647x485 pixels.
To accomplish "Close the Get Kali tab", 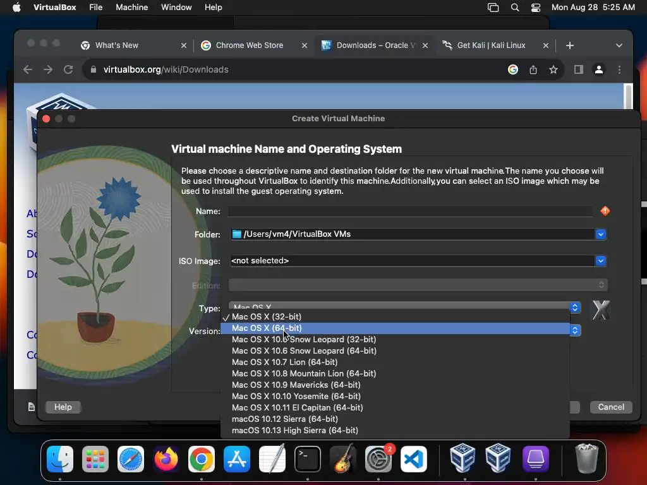I will point(545,45).
